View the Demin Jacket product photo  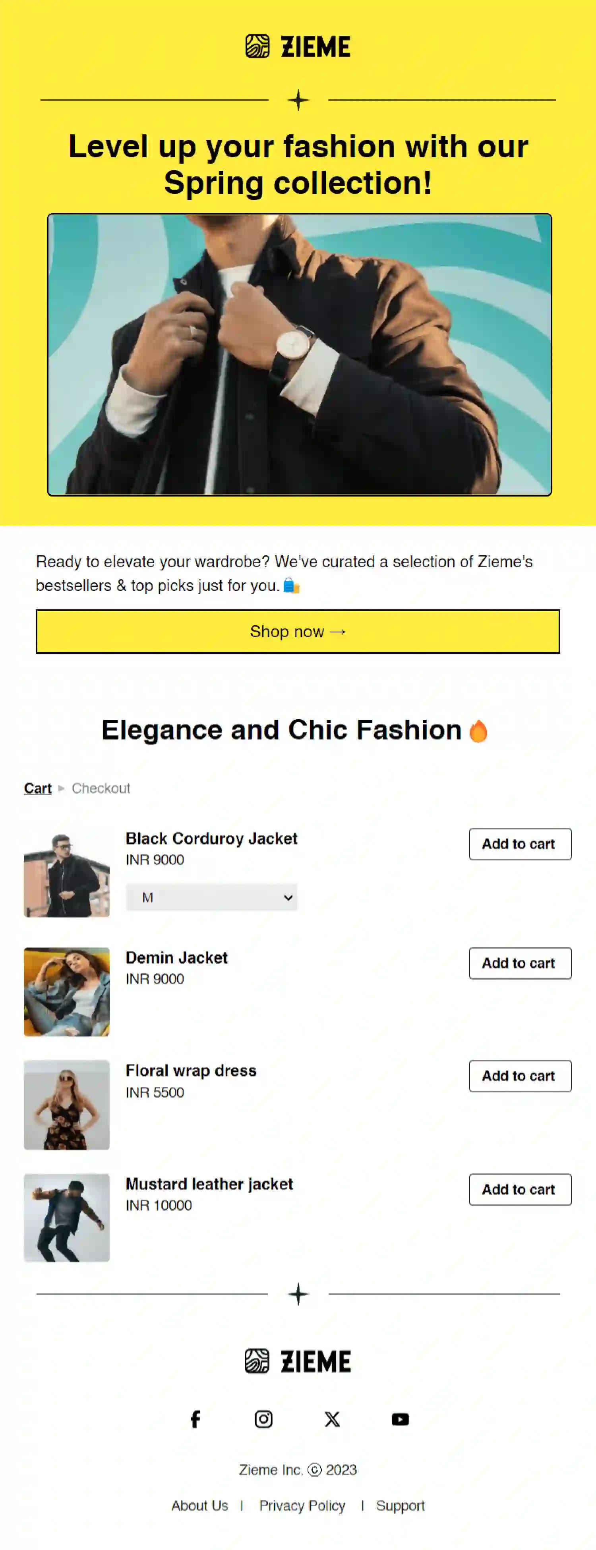(67, 991)
